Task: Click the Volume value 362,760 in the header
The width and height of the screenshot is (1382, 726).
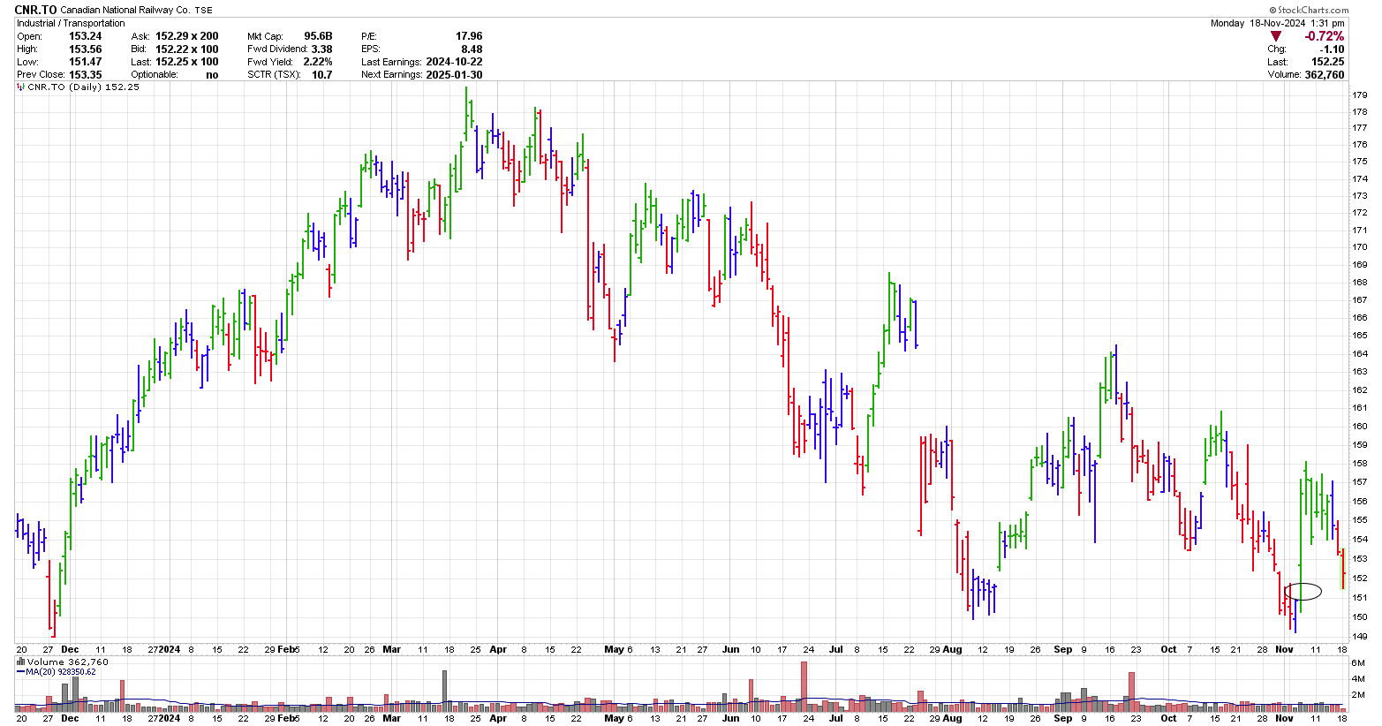Action: click(x=1325, y=75)
